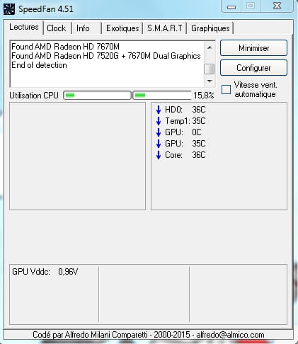Open settings with the Configurer button
298x344 pixels.
[x=253, y=68]
